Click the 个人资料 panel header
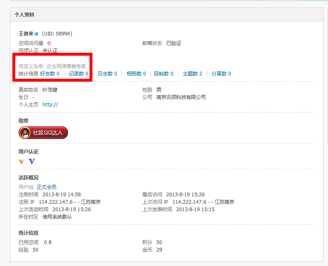 (x=167, y=14)
